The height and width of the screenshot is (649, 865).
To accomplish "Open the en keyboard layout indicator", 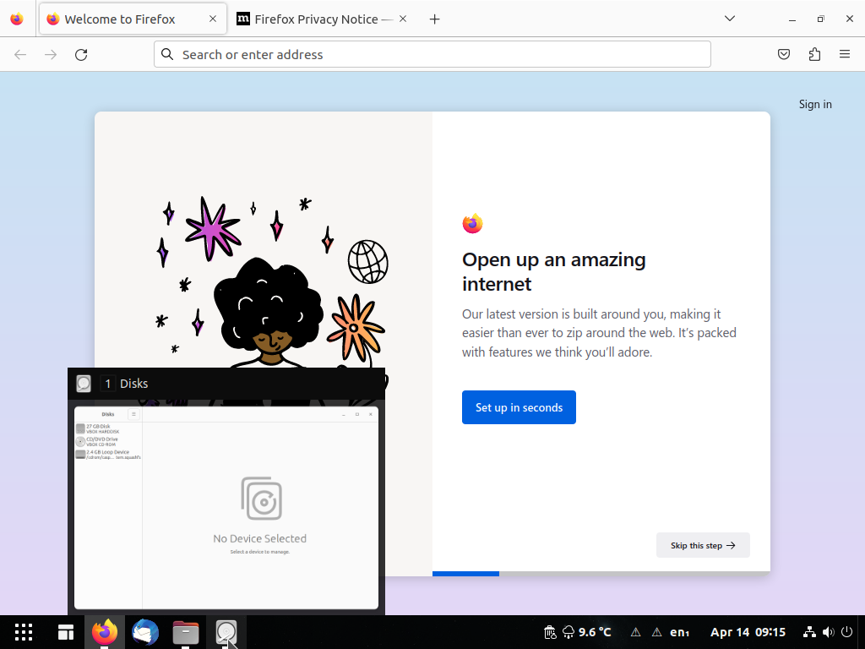I will tap(680, 632).
